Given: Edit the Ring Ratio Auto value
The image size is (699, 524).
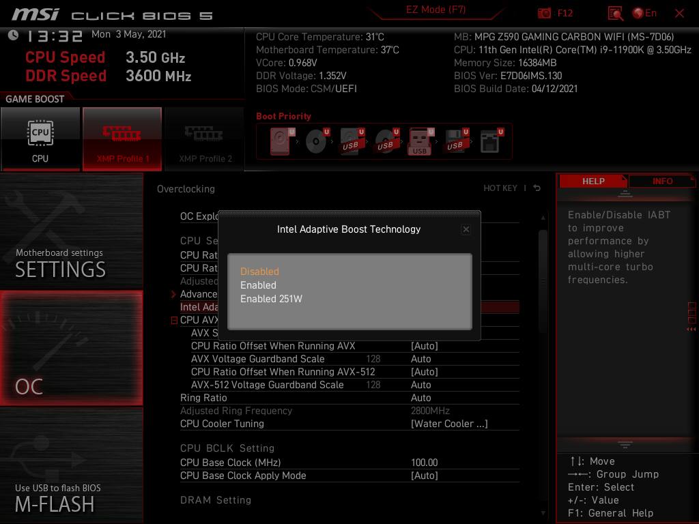Looking at the screenshot, I should [420, 398].
